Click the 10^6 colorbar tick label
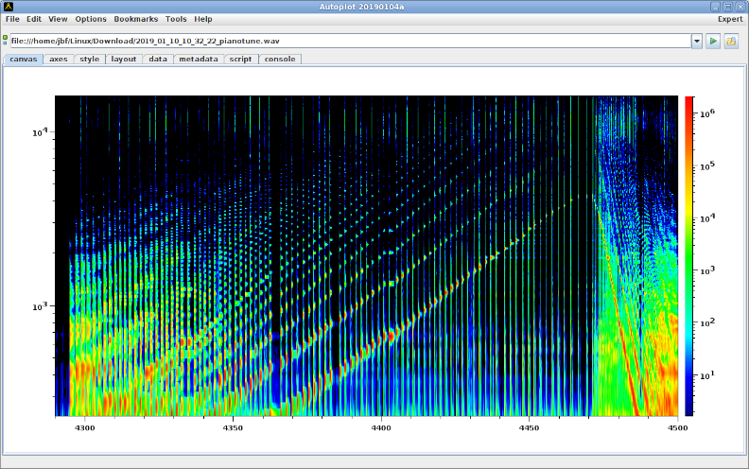 (x=707, y=113)
